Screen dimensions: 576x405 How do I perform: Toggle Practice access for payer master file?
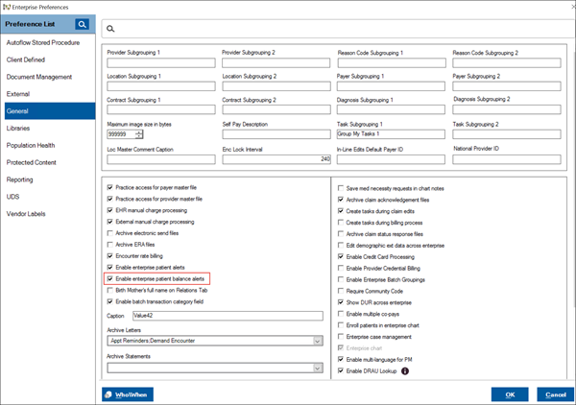(x=109, y=187)
